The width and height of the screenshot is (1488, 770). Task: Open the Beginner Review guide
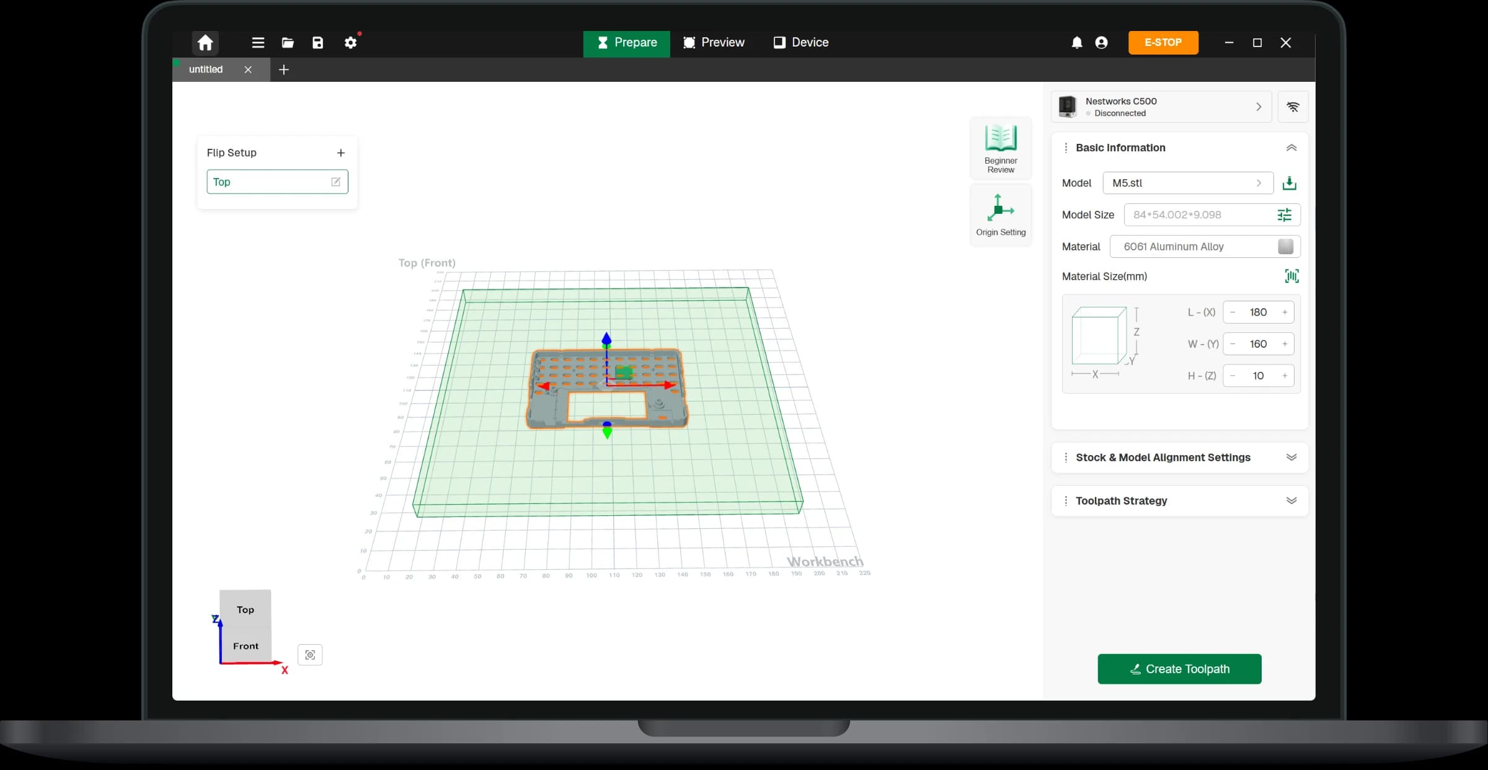point(1001,148)
